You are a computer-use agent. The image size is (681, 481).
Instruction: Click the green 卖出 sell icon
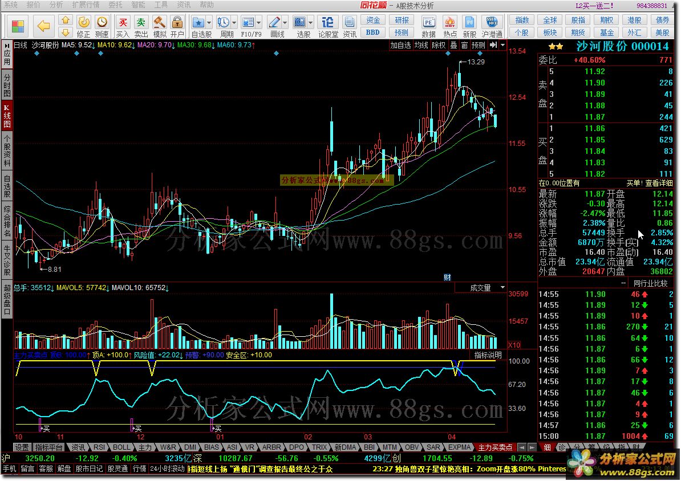[x=141, y=26]
